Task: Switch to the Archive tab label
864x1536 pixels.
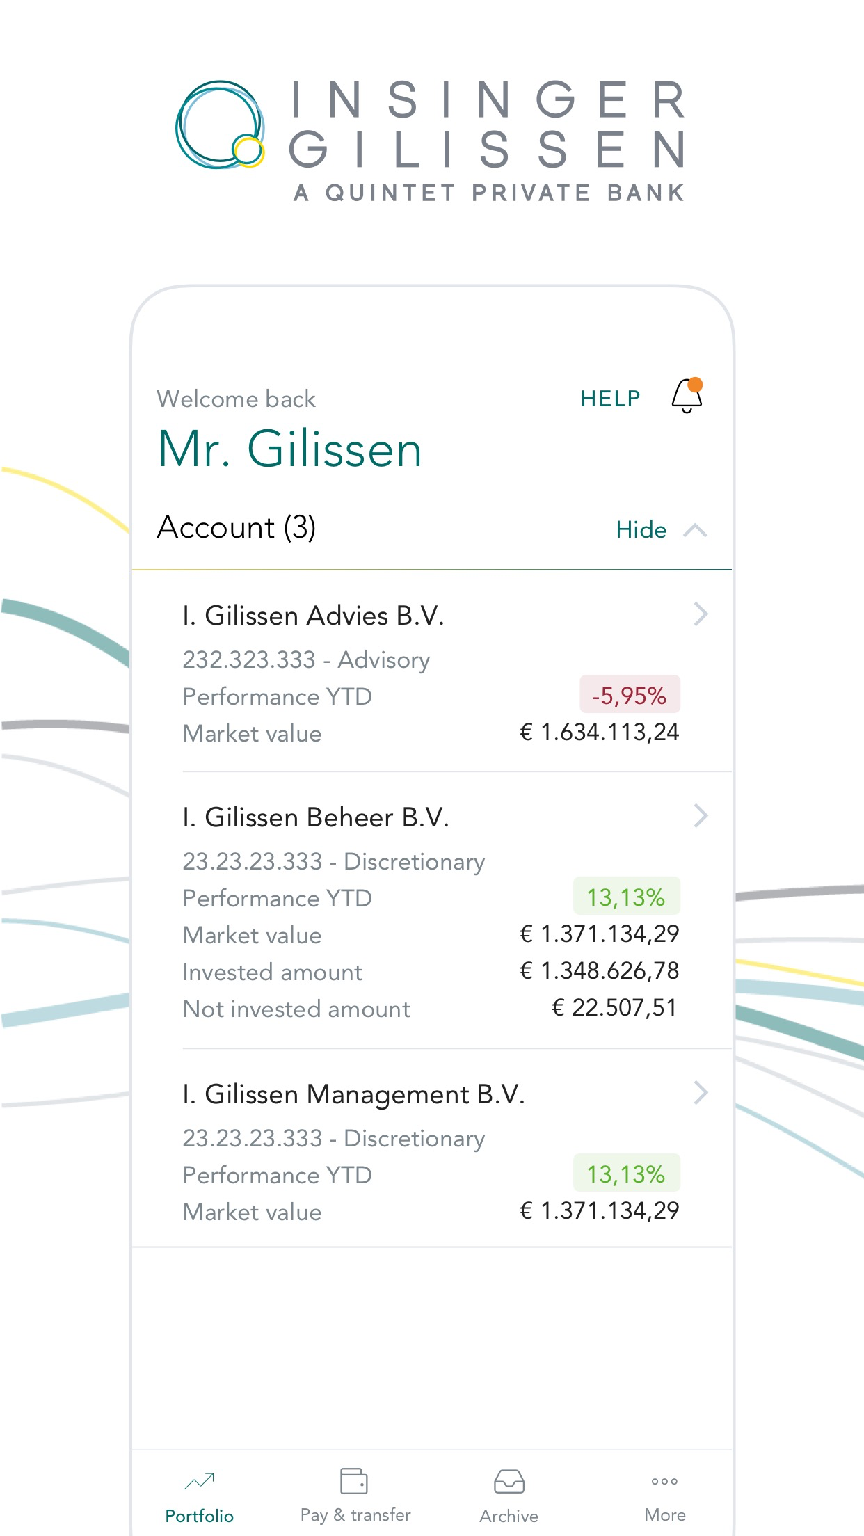Action: pos(509,1516)
